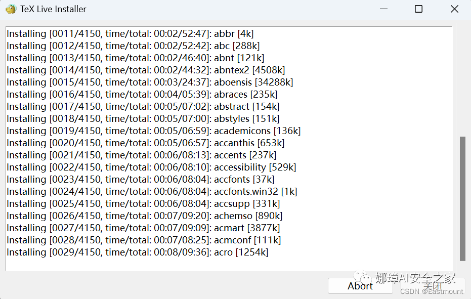This screenshot has height=299, width=471.
Task: Click the log's vertical scrollbar thumb
Action: [462, 199]
